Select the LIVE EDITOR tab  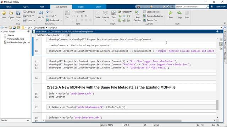click(61, 7)
